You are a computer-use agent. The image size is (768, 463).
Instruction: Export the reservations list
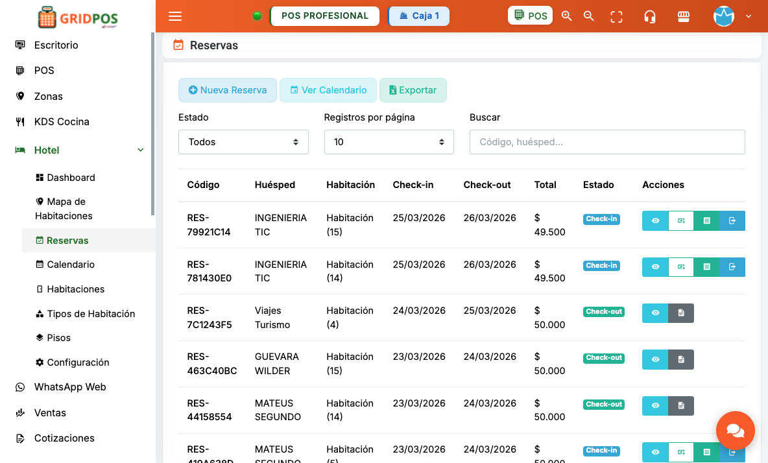[413, 90]
